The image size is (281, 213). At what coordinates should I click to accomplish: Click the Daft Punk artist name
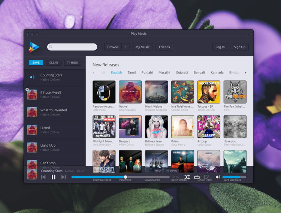(99, 110)
